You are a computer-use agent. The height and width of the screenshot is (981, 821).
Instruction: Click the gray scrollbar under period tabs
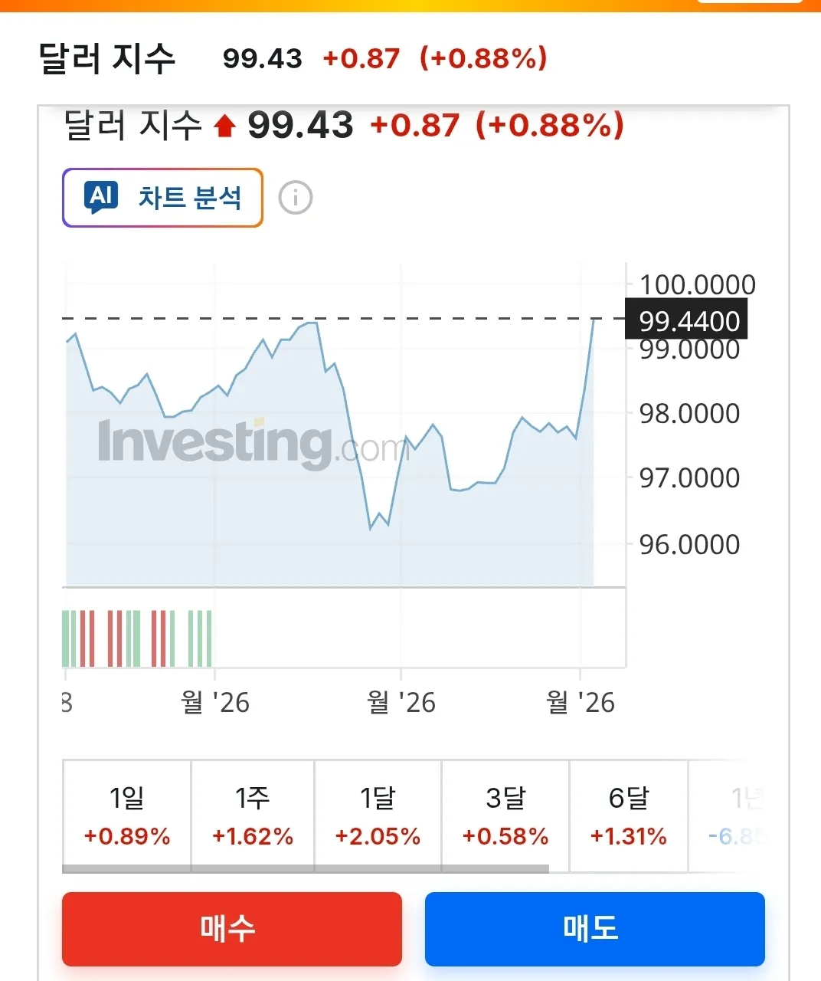tap(305, 869)
